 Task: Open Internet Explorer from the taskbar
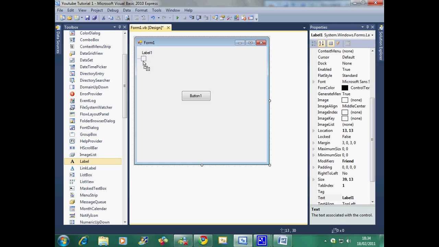(83, 240)
